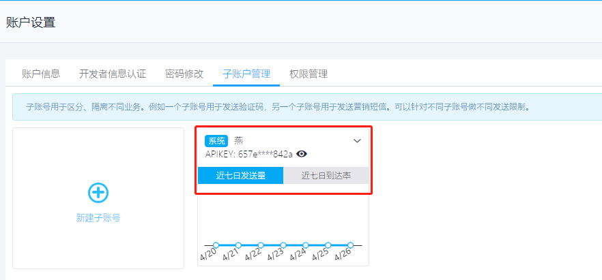The image size is (602, 280).
Task: Open the 权限管理 tab
Action: click(x=309, y=74)
